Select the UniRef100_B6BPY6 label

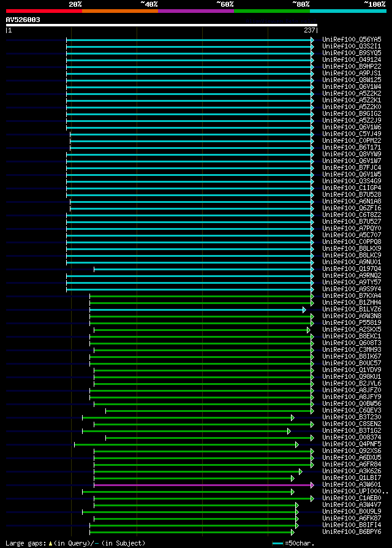(x=352, y=532)
